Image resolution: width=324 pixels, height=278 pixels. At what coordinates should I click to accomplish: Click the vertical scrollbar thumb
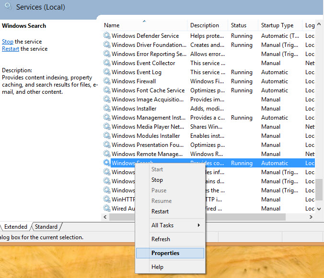click(x=320, y=189)
